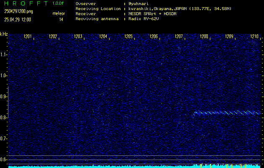
Task: Click the 1209 time marker
Action: click(x=229, y=36)
